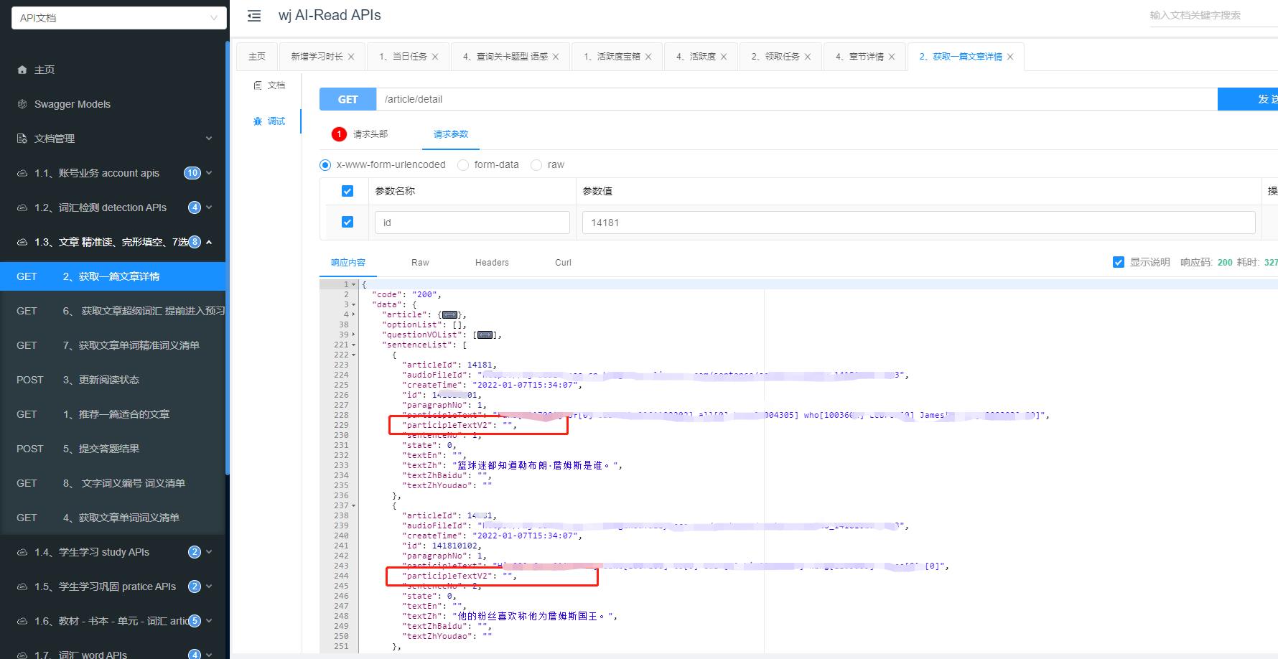Close the 4、查询关卡题型 tab
This screenshot has width=1278, height=659.
coord(556,57)
